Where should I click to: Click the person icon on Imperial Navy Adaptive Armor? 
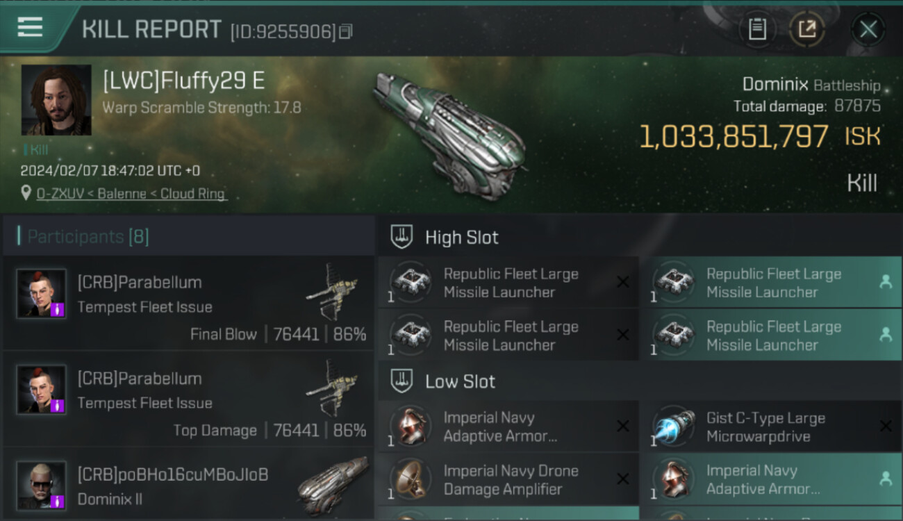tap(886, 479)
